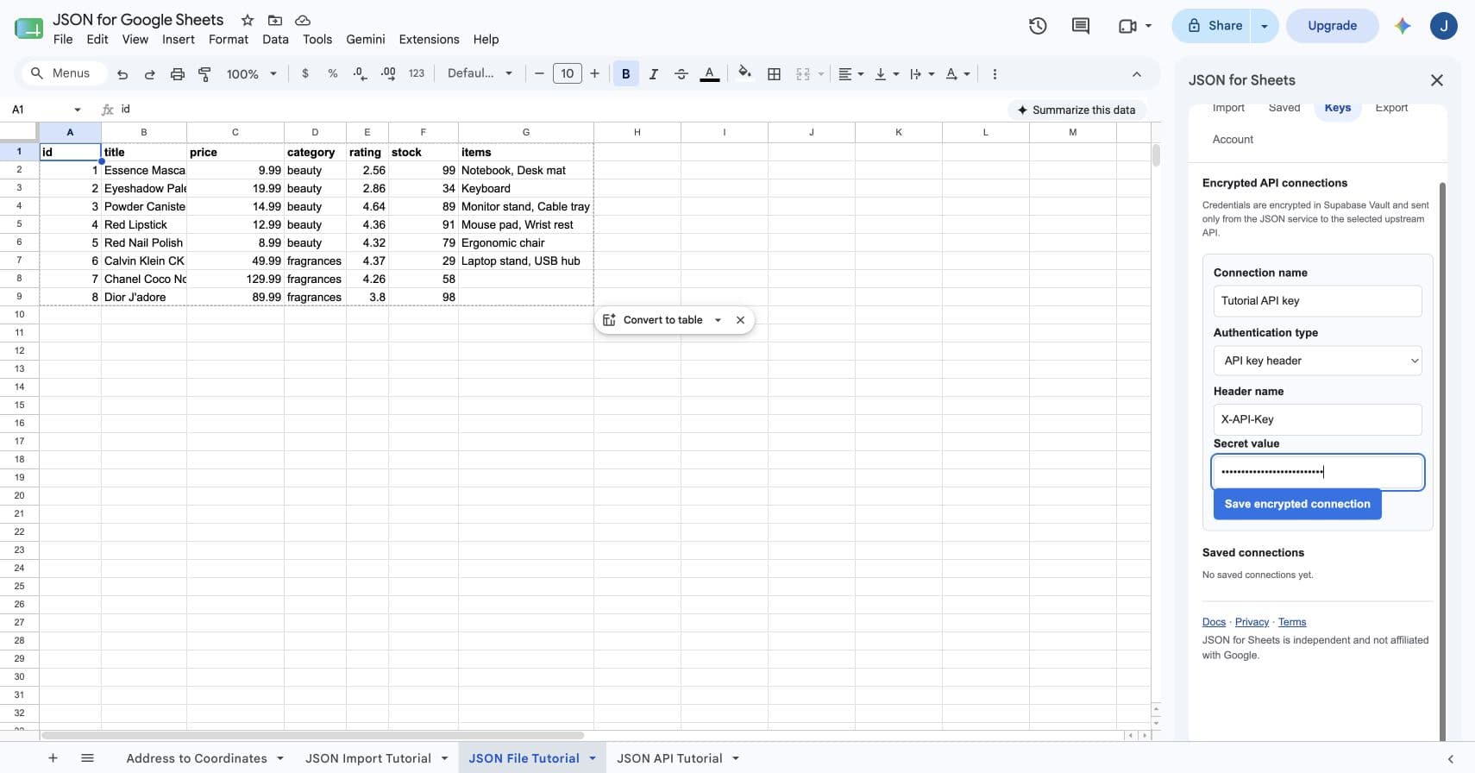This screenshot has width=1475, height=773.
Task: Switch to Import tab in sidebar
Action: (1228, 108)
